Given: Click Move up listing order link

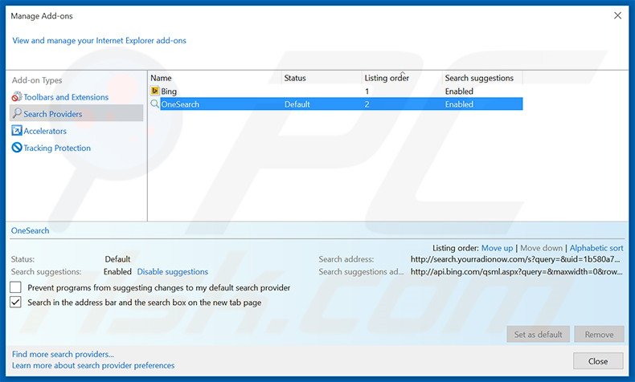Looking at the screenshot, I should 497,248.
